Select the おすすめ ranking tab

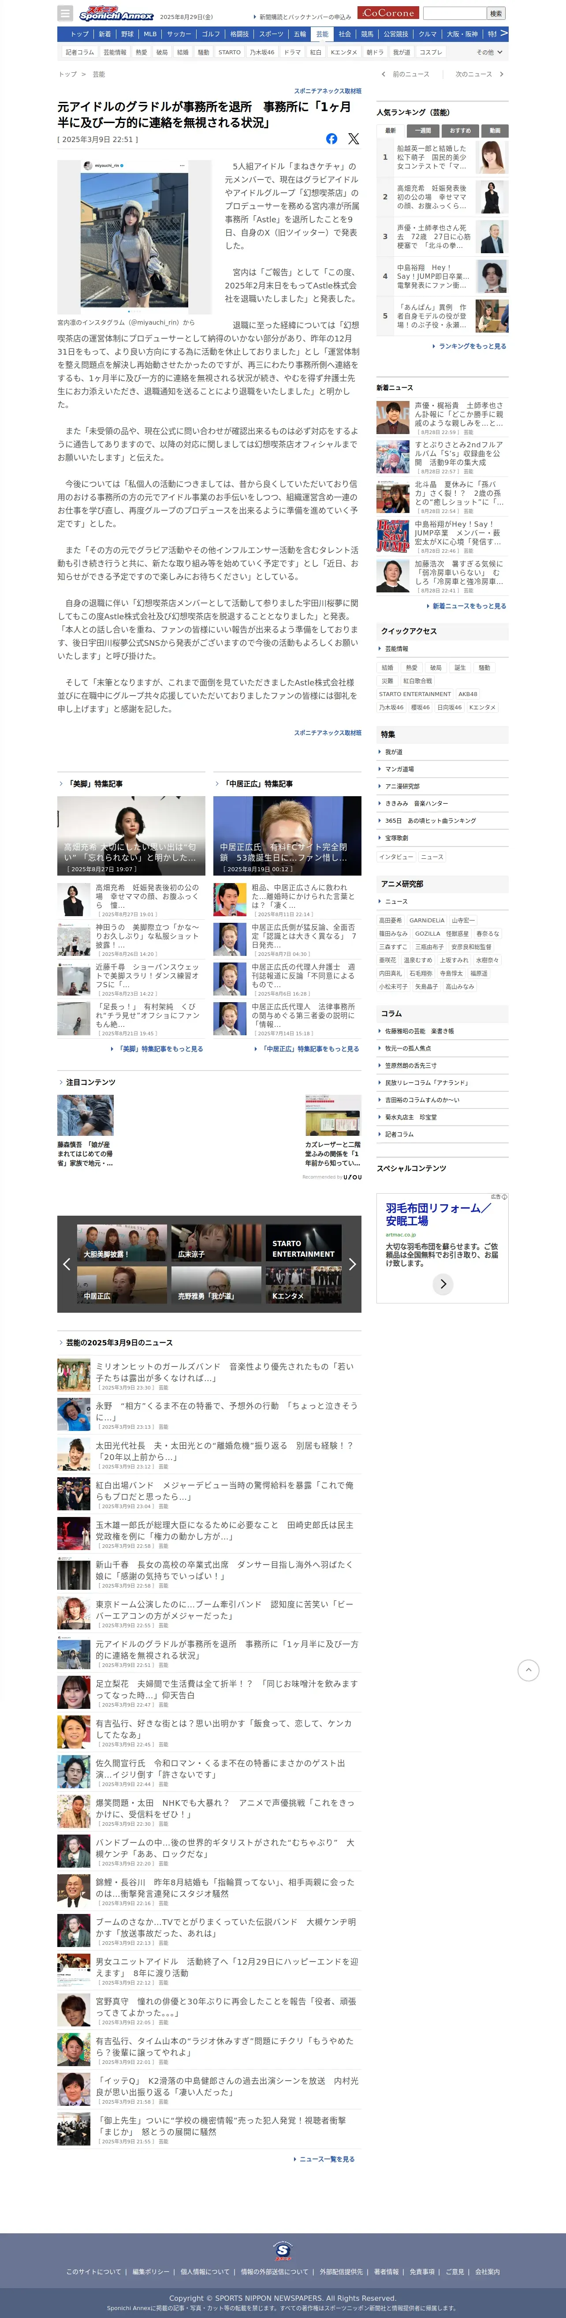[x=460, y=131]
